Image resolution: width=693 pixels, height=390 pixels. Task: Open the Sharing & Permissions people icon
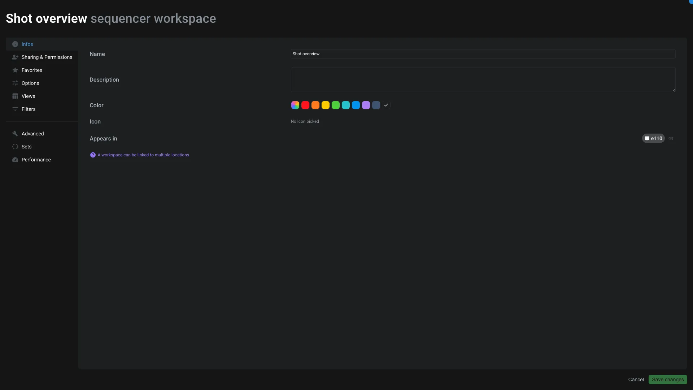tap(15, 57)
